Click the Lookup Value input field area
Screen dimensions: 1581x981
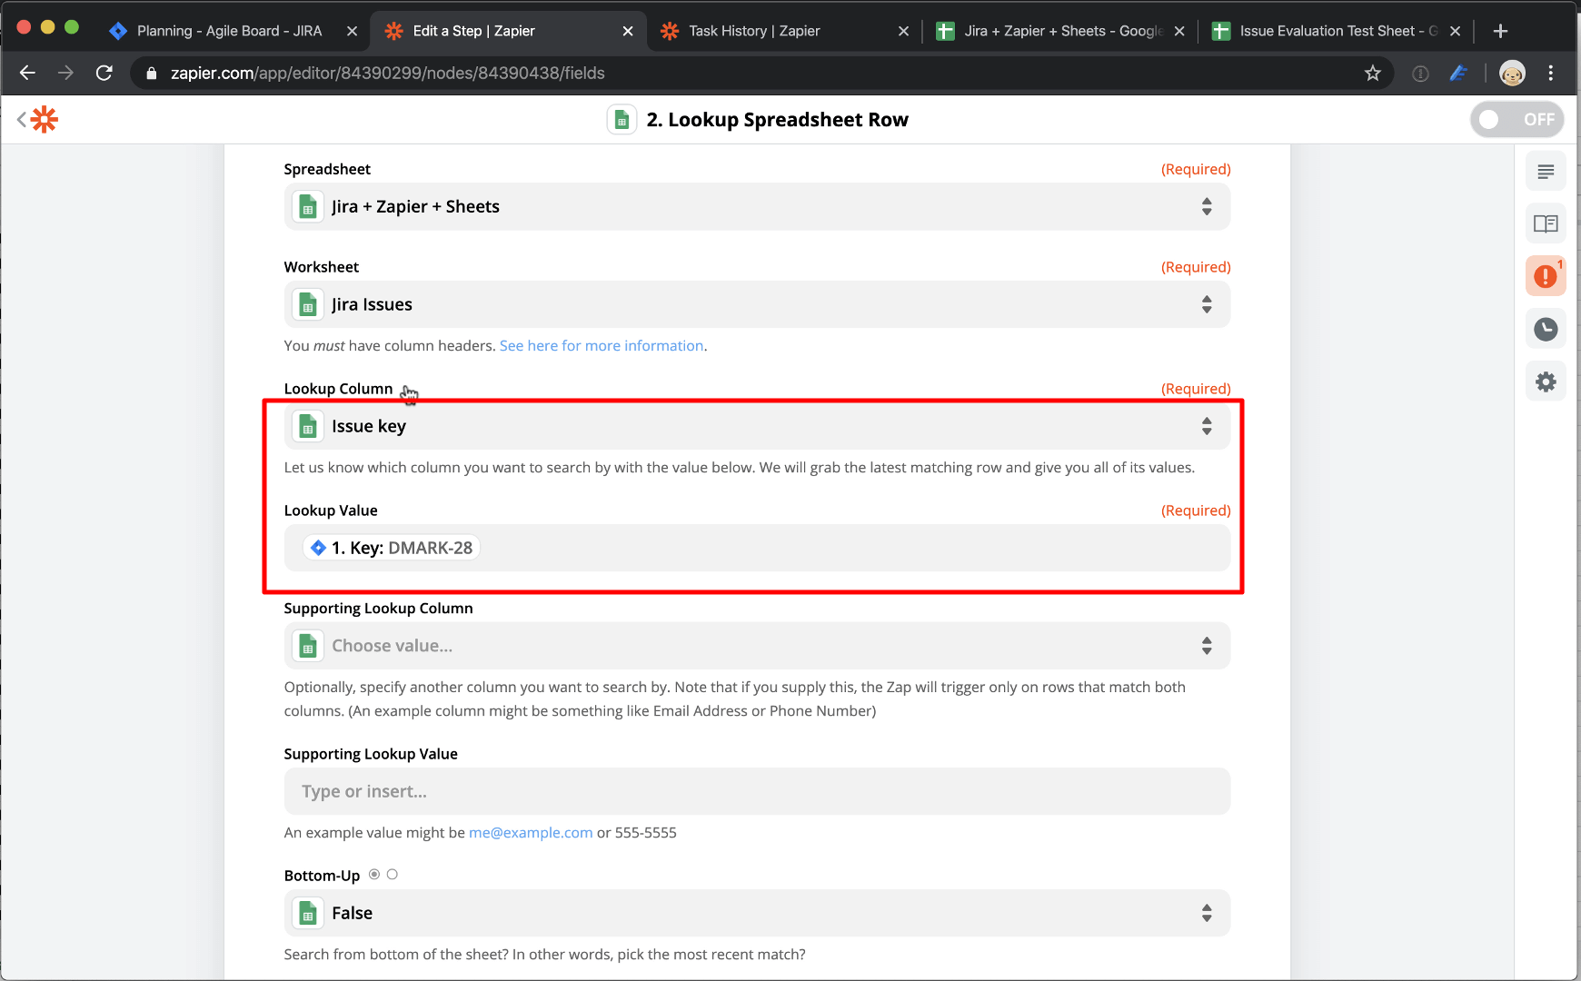(x=757, y=548)
